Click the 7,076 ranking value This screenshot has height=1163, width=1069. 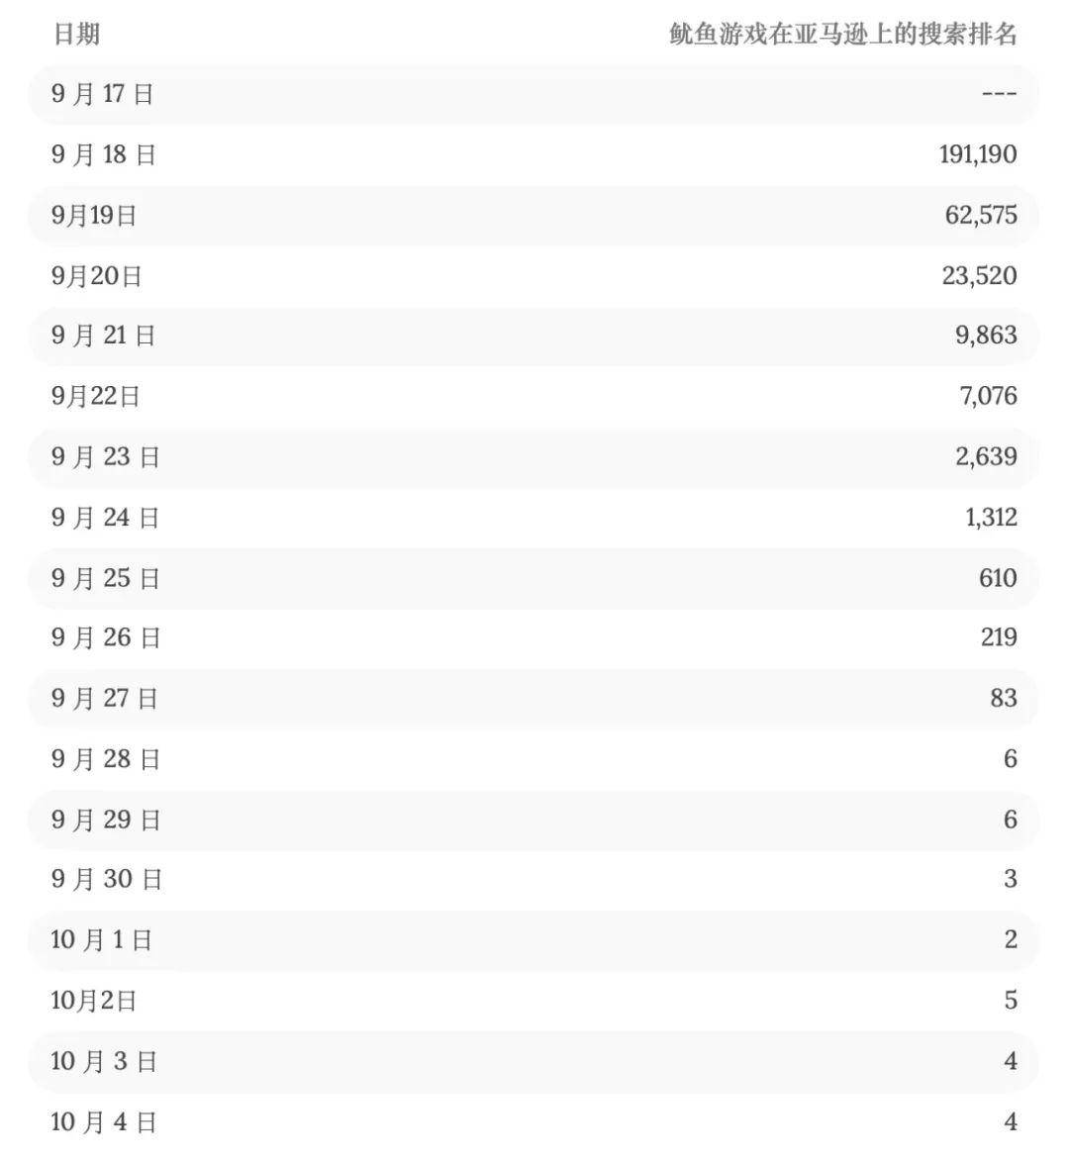point(987,396)
